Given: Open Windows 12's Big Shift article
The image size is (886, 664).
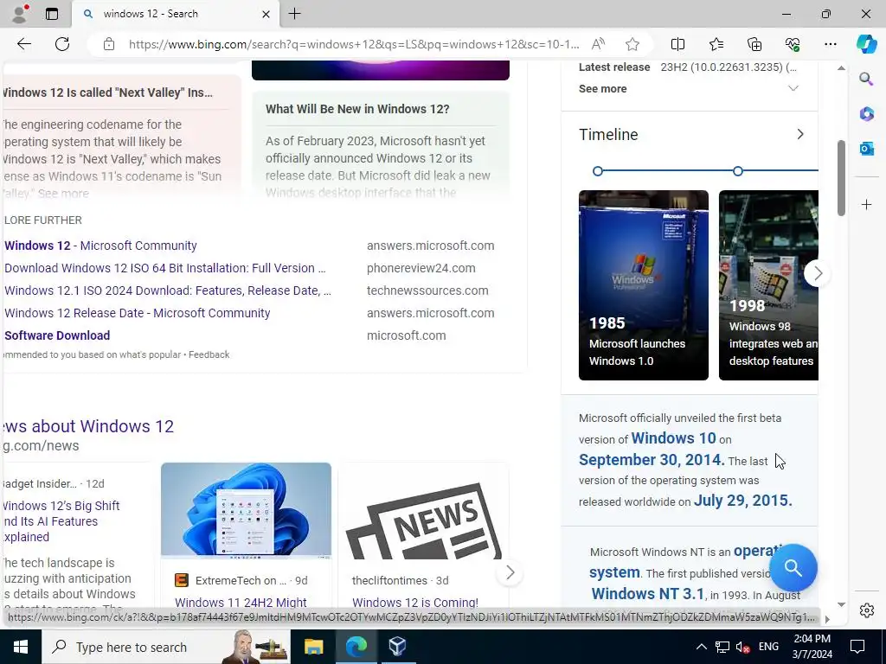Looking at the screenshot, I should [61, 521].
